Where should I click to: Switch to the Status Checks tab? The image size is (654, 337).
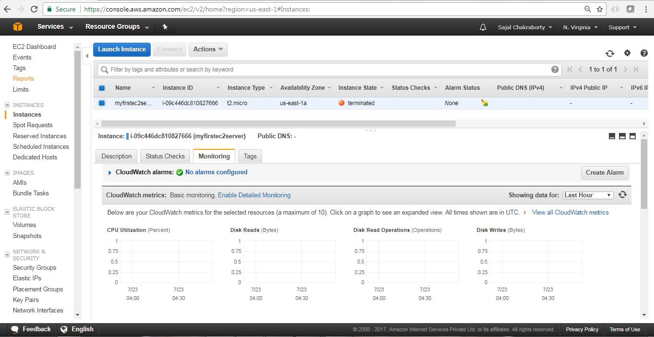coord(165,156)
